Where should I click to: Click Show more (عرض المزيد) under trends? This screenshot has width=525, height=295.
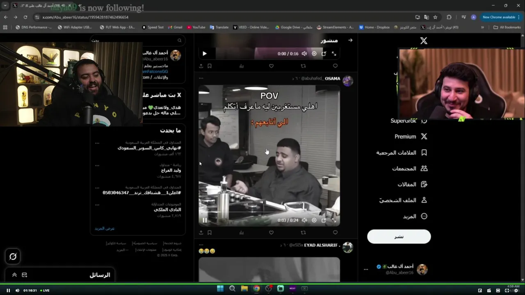tap(105, 228)
